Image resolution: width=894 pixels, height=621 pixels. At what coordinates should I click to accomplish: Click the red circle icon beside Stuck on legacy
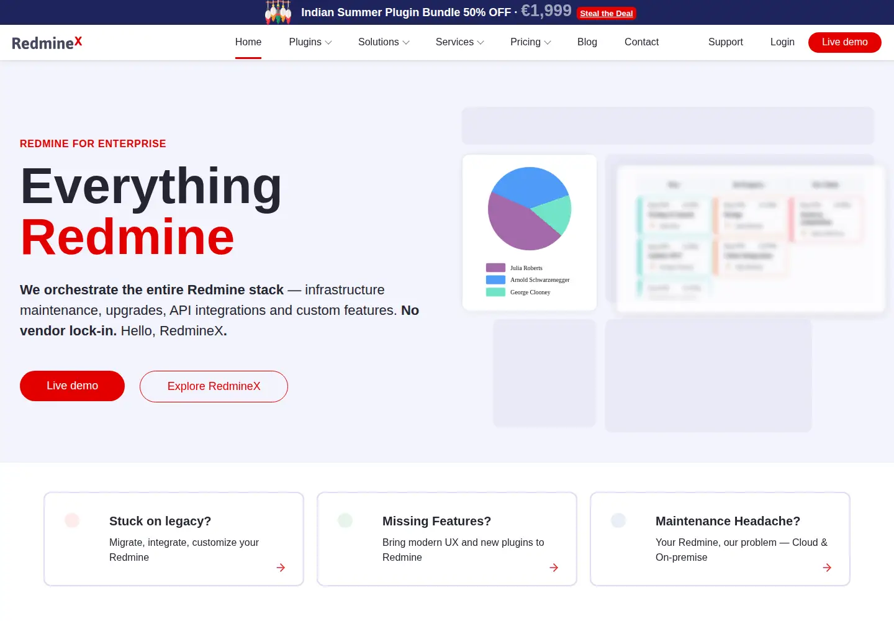tap(72, 520)
